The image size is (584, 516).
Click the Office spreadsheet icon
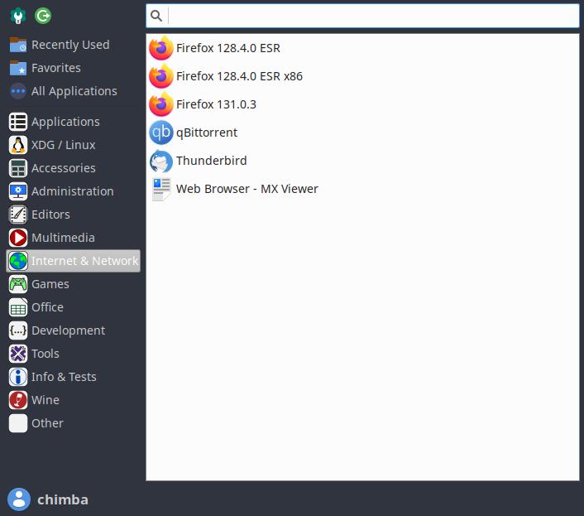(x=18, y=307)
